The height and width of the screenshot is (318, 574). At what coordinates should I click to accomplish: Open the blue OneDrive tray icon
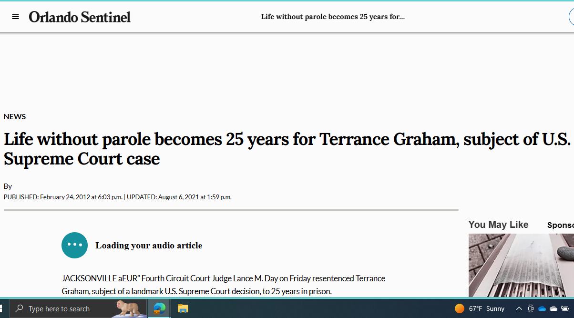click(x=542, y=308)
